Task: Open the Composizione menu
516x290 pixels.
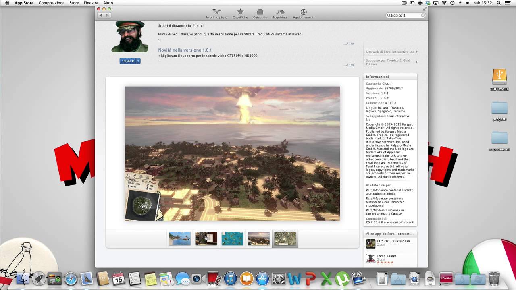Action: pyautogui.click(x=52, y=3)
